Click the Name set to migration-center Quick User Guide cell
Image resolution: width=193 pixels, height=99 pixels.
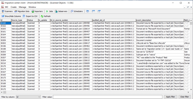[x=160, y=49]
